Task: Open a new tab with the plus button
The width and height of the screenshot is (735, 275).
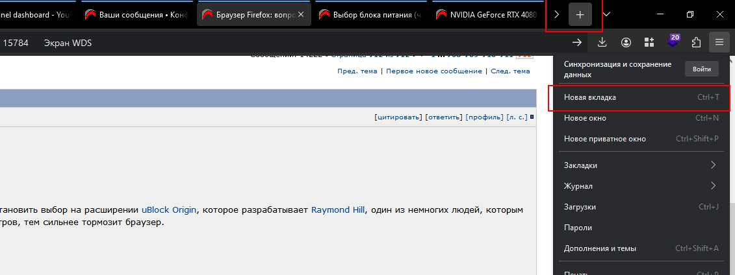Action: [x=580, y=14]
